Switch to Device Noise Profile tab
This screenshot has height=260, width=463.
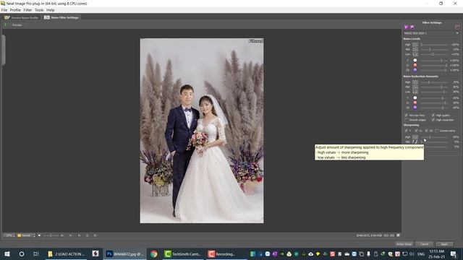click(21, 17)
